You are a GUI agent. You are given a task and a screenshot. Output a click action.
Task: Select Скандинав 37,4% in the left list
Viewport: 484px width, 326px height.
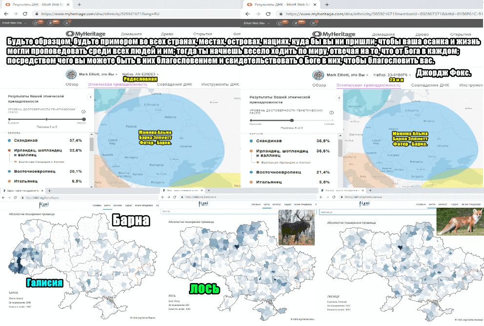tap(45, 140)
